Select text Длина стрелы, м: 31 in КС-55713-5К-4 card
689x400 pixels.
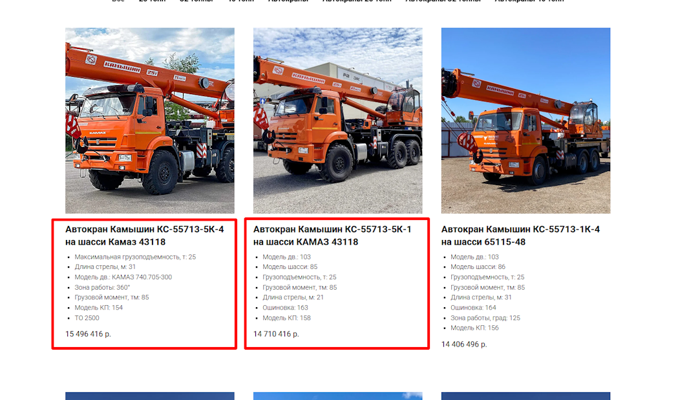[x=105, y=267]
